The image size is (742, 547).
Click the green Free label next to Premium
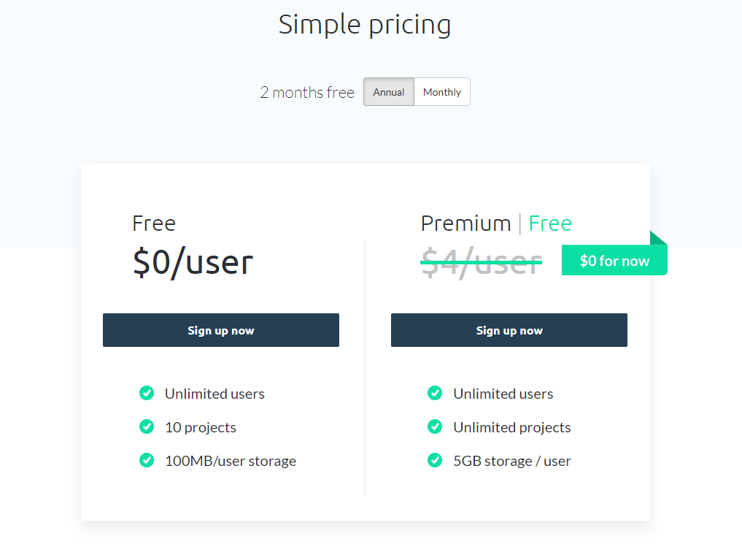point(550,223)
